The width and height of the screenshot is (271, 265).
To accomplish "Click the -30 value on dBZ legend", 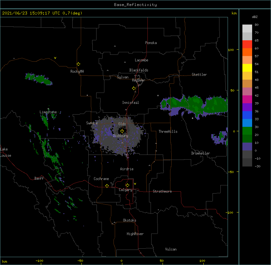I will coord(257,166).
